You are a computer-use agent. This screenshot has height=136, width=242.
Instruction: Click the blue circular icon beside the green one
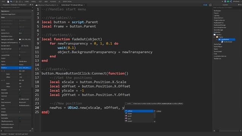click(225, 2)
